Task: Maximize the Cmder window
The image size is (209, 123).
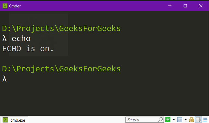Action: 185,6
